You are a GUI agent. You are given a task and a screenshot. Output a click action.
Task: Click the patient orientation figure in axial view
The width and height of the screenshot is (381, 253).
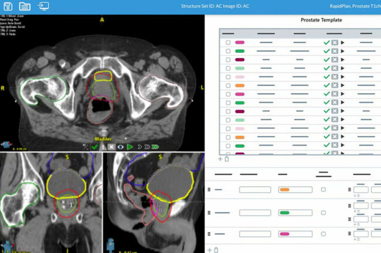click(6, 145)
